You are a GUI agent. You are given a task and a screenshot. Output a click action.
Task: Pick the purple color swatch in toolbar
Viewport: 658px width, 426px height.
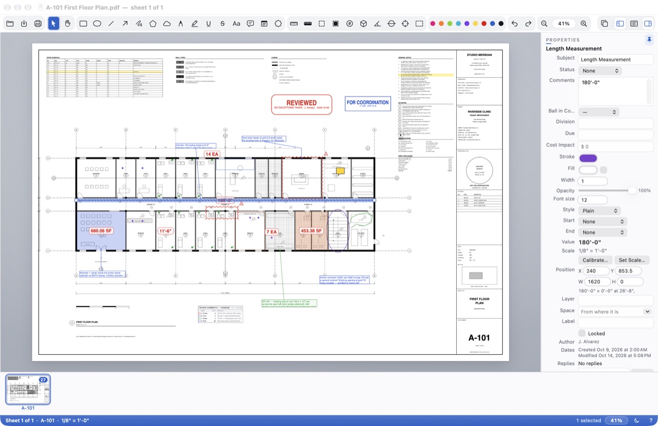pyautogui.click(x=467, y=24)
